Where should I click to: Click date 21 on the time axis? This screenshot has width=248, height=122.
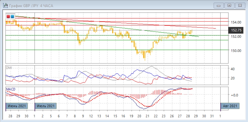tap(147, 116)
